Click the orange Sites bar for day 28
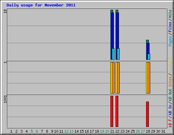The image size is (174, 135). 149,78
